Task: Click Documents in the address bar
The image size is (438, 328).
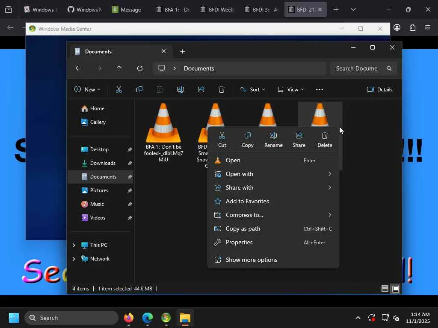Action: [199, 68]
